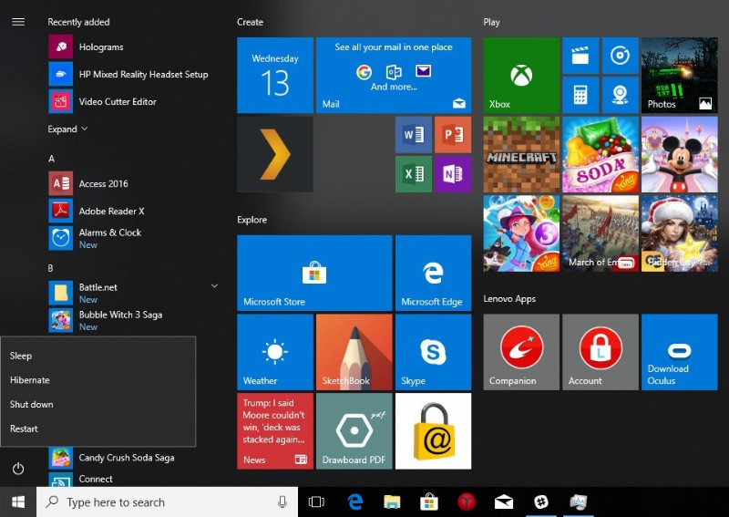Image resolution: width=729 pixels, height=517 pixels.
Task: Read the News tile about Trump
Action: (x=275, y=431)
